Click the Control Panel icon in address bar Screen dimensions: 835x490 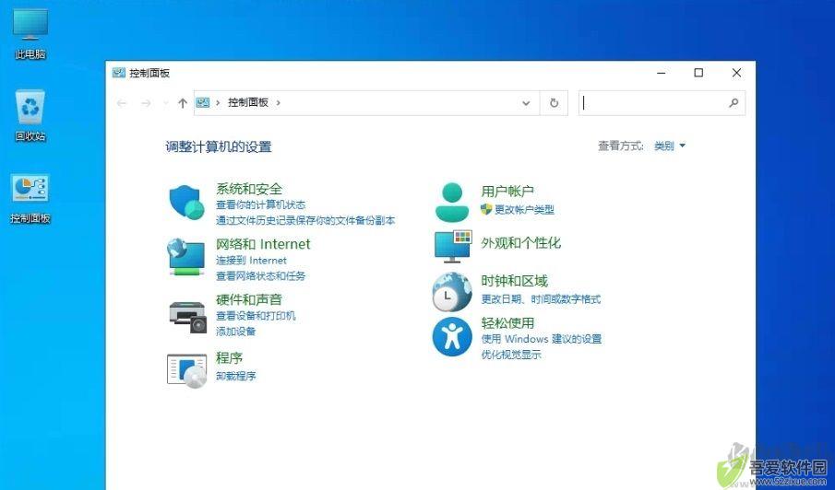[x=203, y=102]
